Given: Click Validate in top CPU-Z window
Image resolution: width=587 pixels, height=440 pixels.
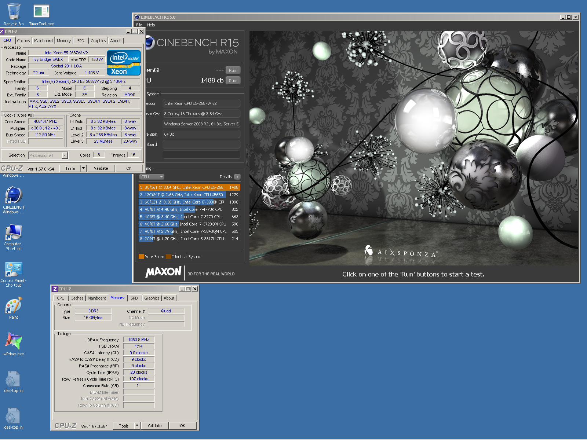Looking at the screenshot, I should pos(101,168).
